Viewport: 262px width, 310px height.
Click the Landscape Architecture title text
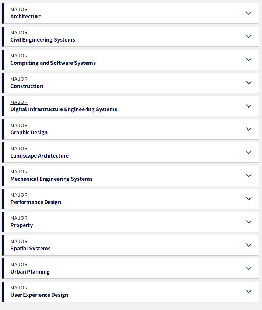[39, 156]
